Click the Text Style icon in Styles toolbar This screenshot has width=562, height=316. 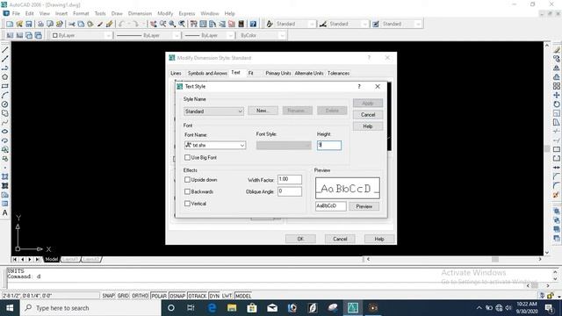click(270, 24)
